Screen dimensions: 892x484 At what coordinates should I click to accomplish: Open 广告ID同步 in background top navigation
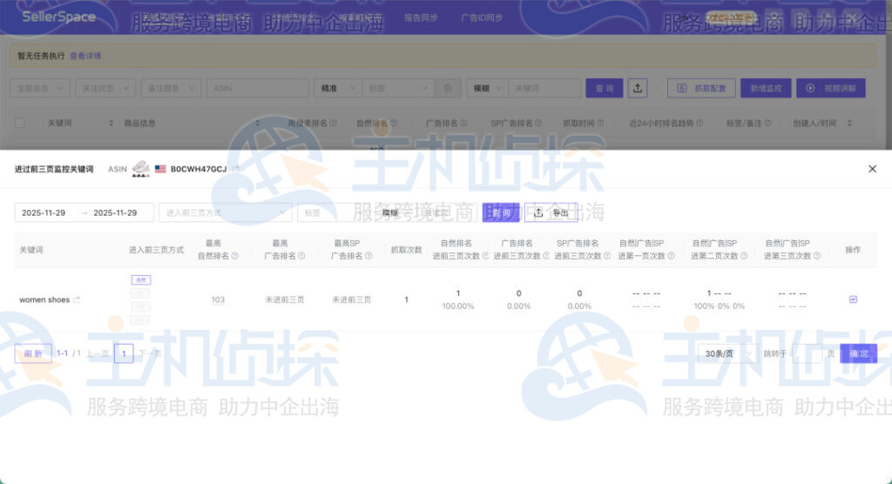click(481, 17)
